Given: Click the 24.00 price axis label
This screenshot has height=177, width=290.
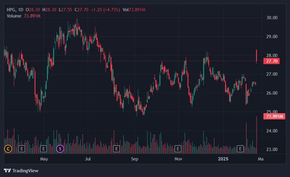Looking at the screenshot, I should [x=272, y=131].
